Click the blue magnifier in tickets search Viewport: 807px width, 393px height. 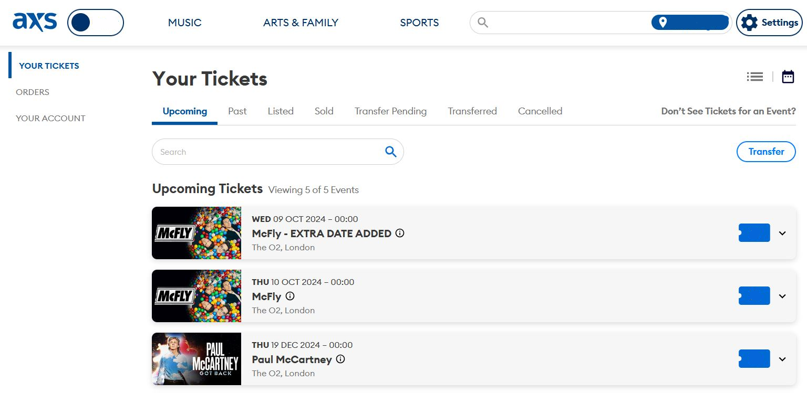[x=391, y=152]
